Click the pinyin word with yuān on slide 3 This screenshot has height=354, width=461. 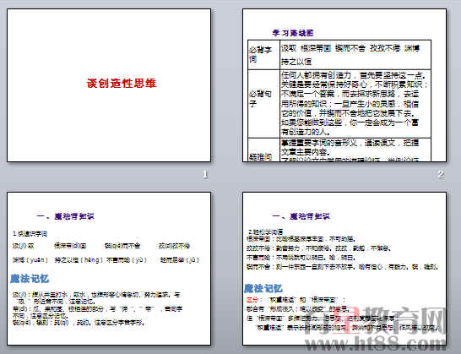pos(30,260)
